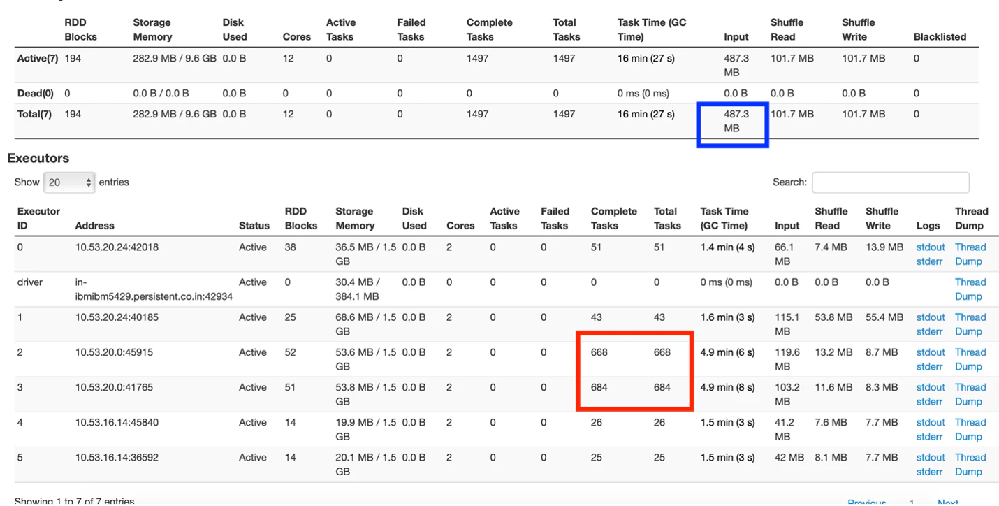Sort executors by Complete Tasks header
999x506 pixels.
point(613,218)
